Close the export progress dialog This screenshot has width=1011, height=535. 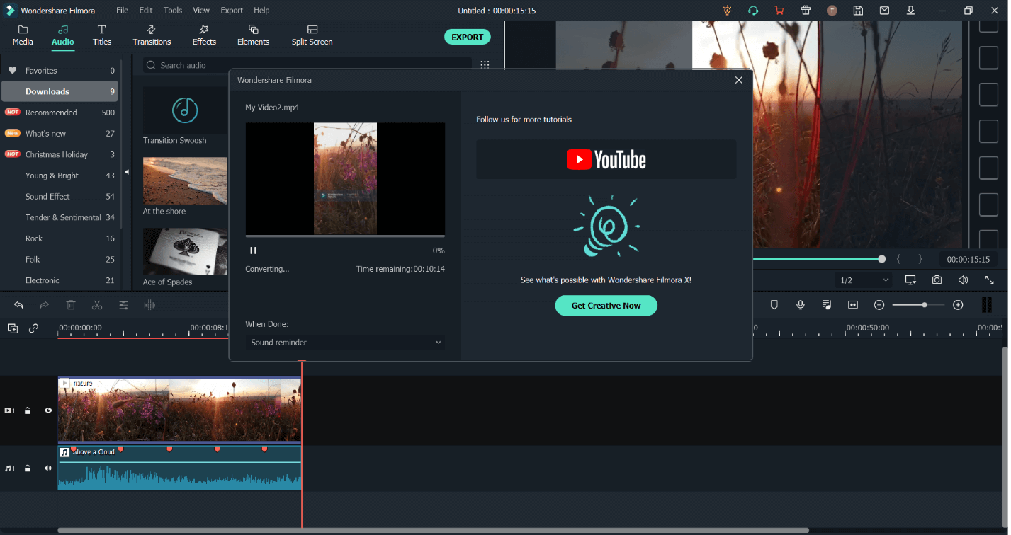739,80
